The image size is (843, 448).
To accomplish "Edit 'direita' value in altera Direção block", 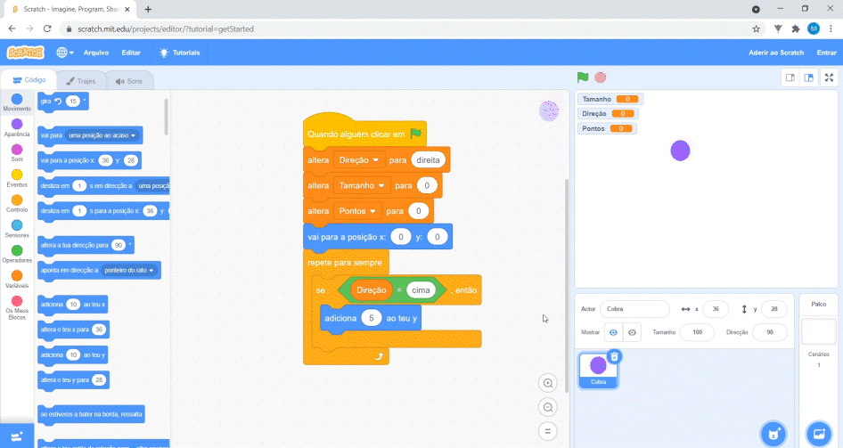I will pos(428,160).
